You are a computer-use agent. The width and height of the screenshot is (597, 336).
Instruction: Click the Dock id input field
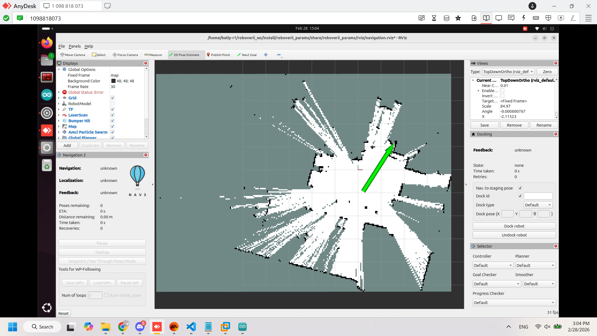coord(538,196)
